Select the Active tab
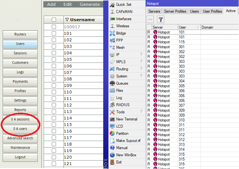The height and width of the screenshot is (169, 239). pyautogui.click(x=231, y=11)
